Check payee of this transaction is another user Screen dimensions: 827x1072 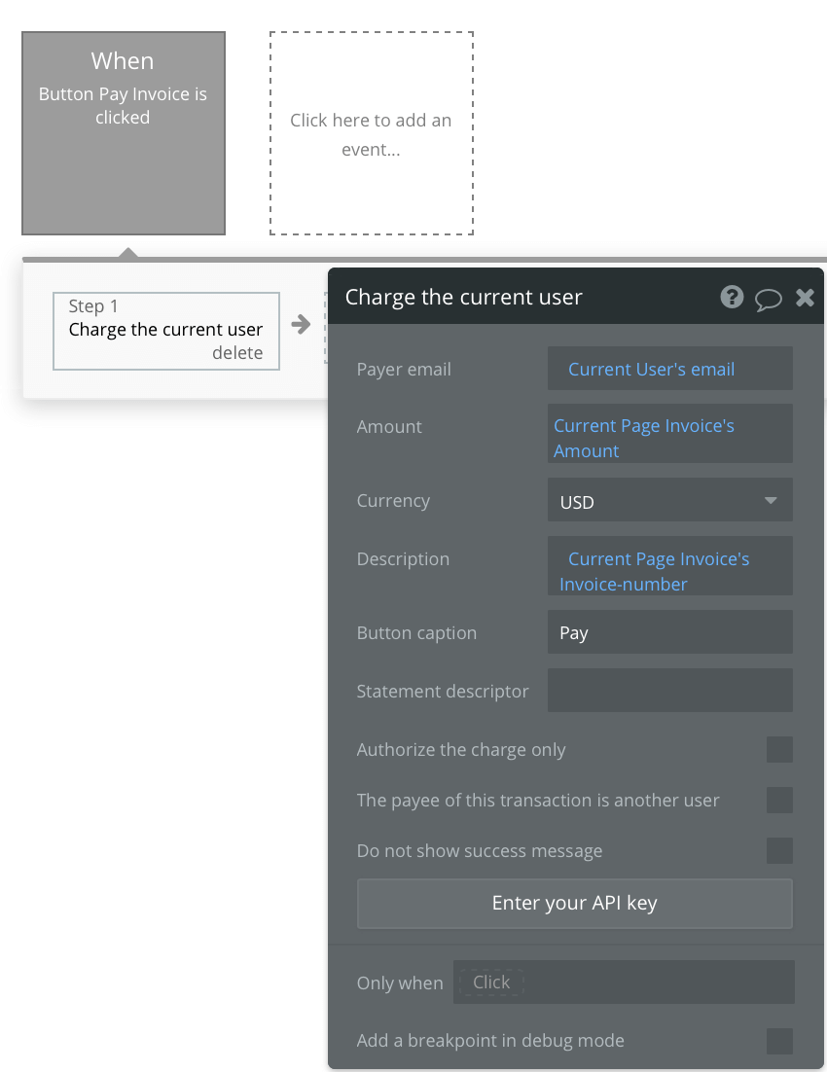click(778, 800)
